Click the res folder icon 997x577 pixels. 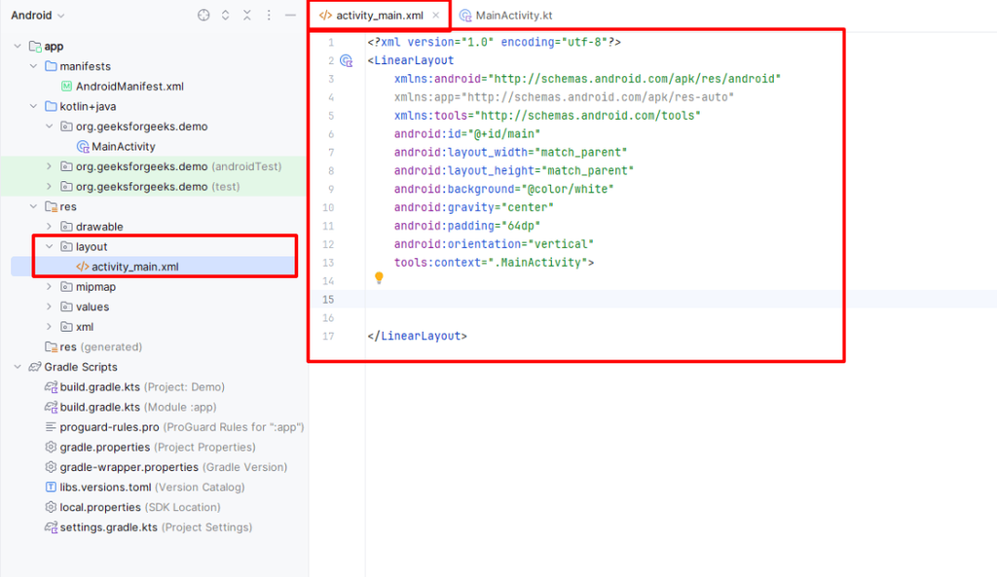tap(52, 206)
